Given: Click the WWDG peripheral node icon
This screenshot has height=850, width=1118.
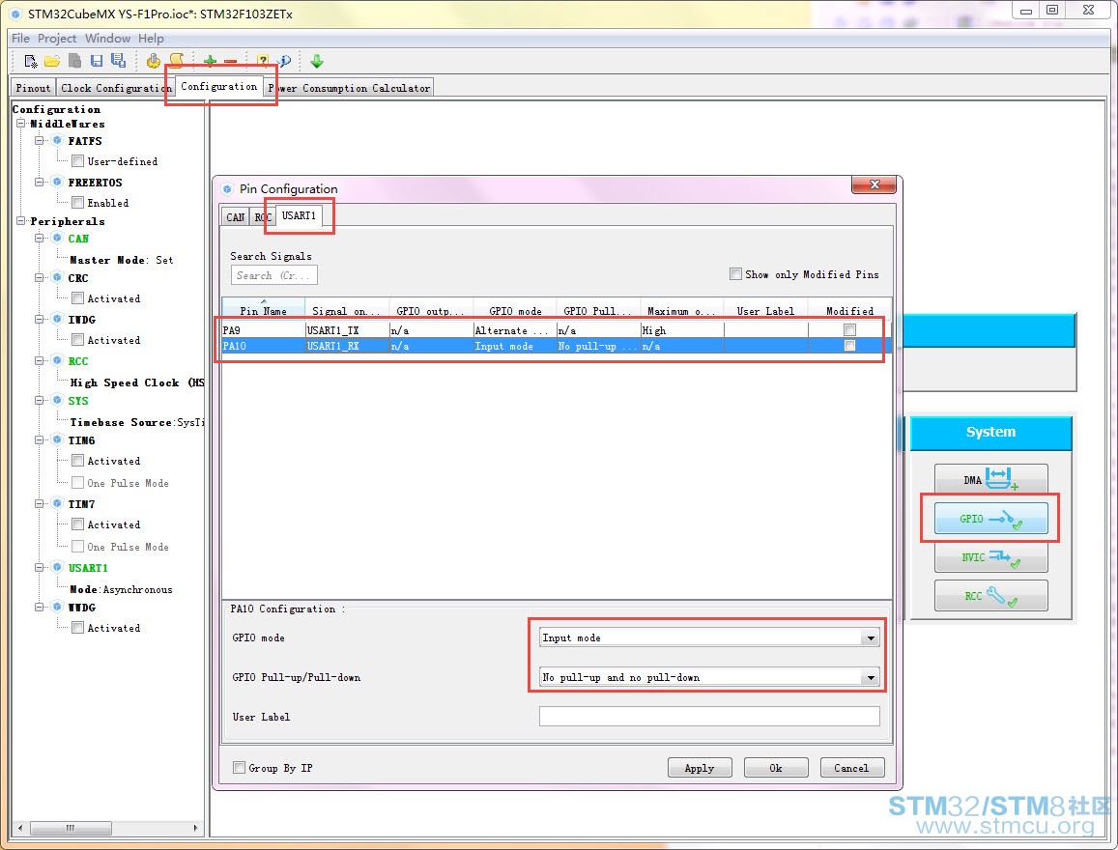Looking at the screenshot, I should tap(58, 607).
